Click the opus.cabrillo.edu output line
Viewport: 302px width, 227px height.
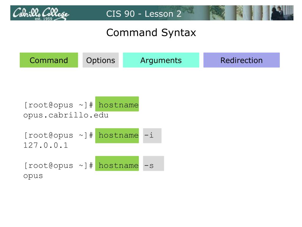[66, 115]
